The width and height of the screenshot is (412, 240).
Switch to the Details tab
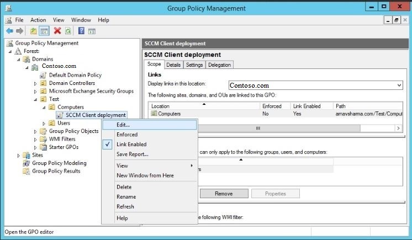[173, 65]
